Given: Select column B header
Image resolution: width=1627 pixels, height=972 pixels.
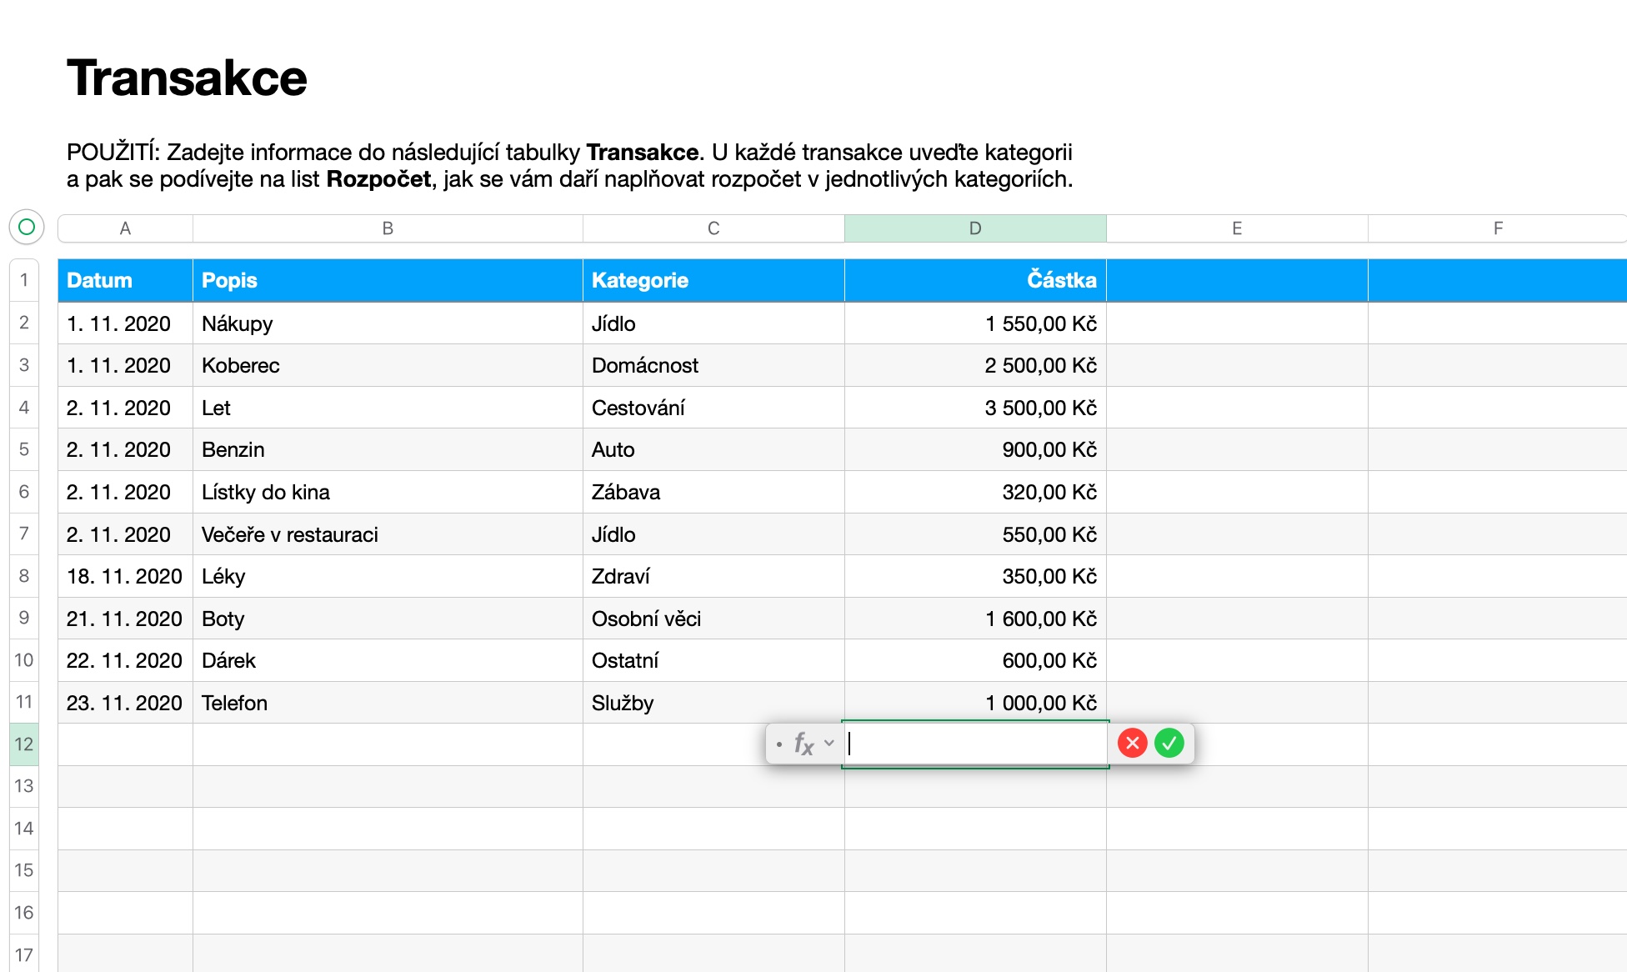Looking at the screenshot, I should 388,228.
